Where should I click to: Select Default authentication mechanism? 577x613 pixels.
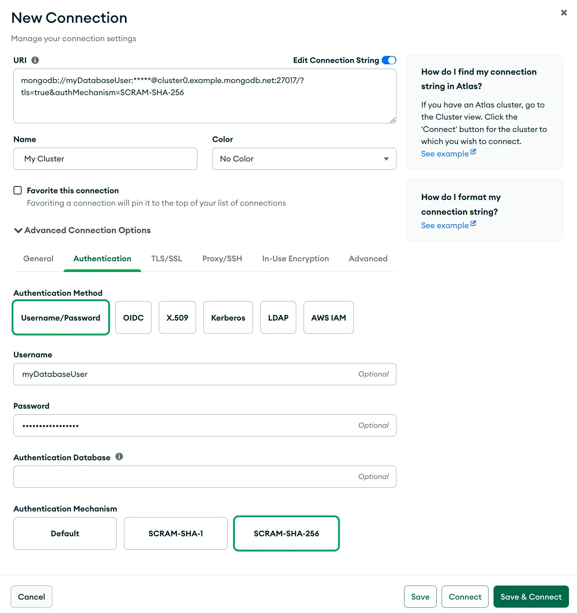(x=65, y=534)
